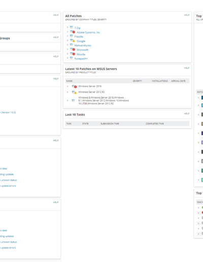Open the Microsoft link
Viewport: 203px width, 262px height.
click(x=82, y=50)
